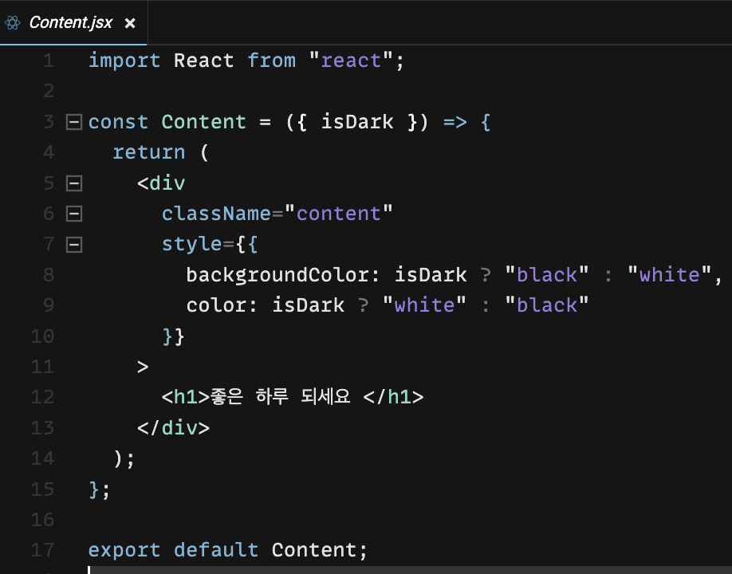Click 'Content' name on line 3
Image resolution: width=732 pixels, height=574 pixels.
point(203,122)
